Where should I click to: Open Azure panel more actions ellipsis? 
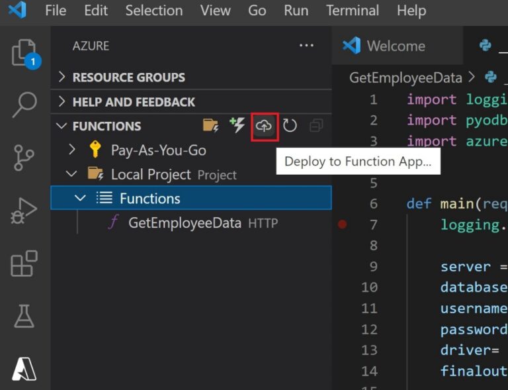[306, 46]
